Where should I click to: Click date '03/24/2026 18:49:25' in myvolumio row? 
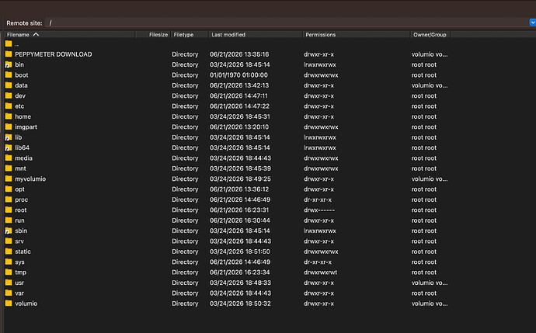240,179
